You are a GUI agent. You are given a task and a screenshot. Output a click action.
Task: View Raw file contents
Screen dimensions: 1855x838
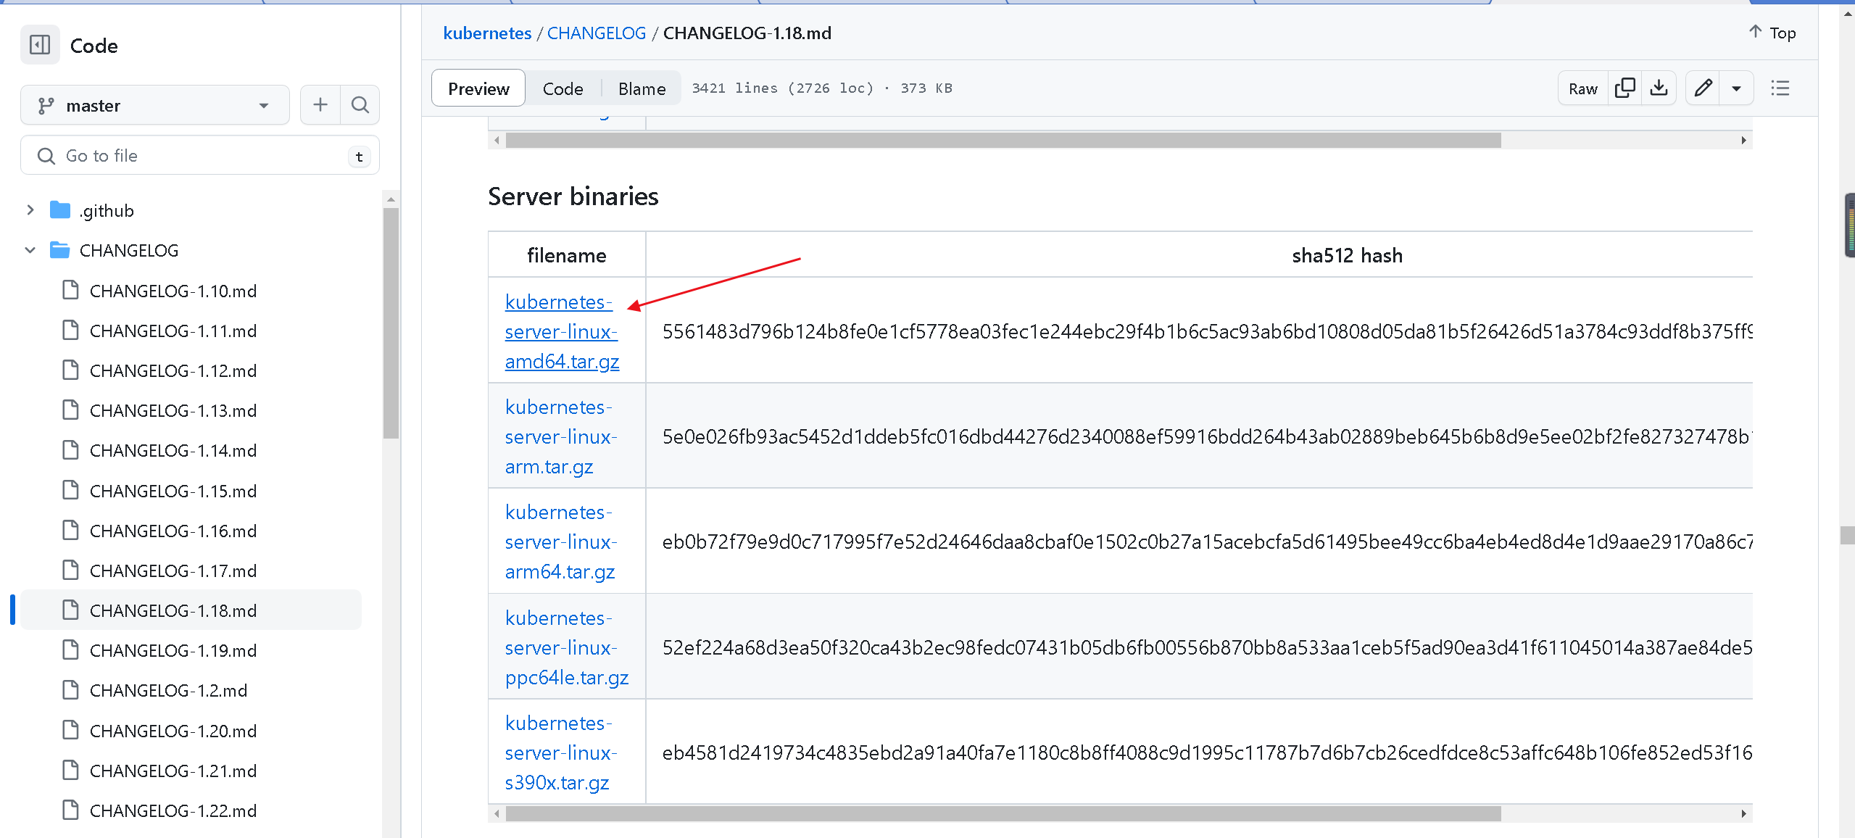tap(1582, 88)
